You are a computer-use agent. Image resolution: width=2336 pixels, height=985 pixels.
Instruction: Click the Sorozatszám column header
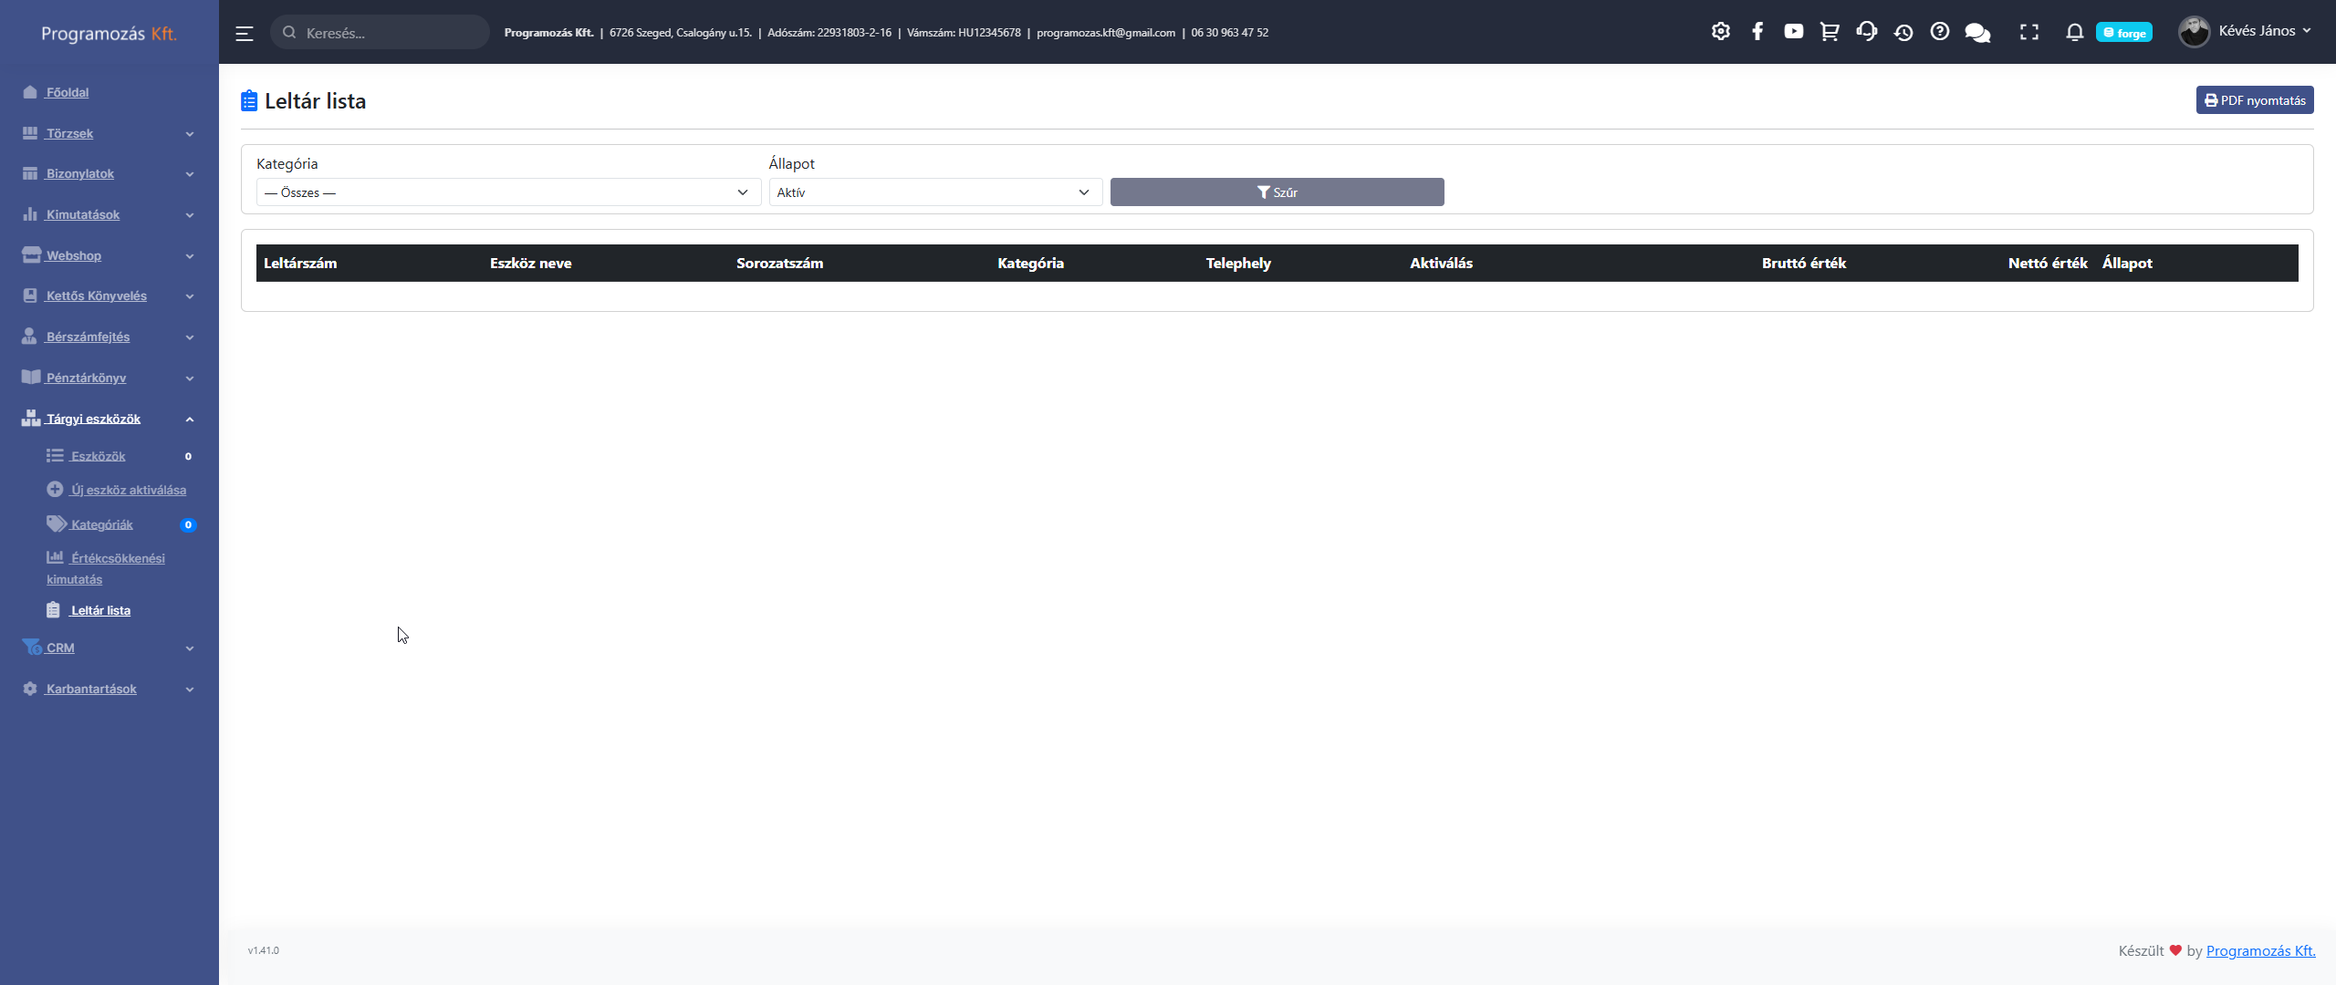click(x=780, y=263)
